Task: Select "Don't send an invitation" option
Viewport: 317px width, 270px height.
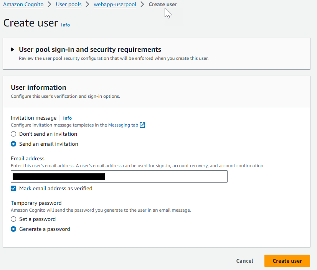Action: (13, 134)
